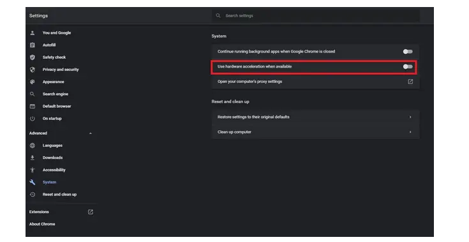Open Accessibility settings
Image resolution: width=469 pixels, height=242 pixels.
click(54, 170)
